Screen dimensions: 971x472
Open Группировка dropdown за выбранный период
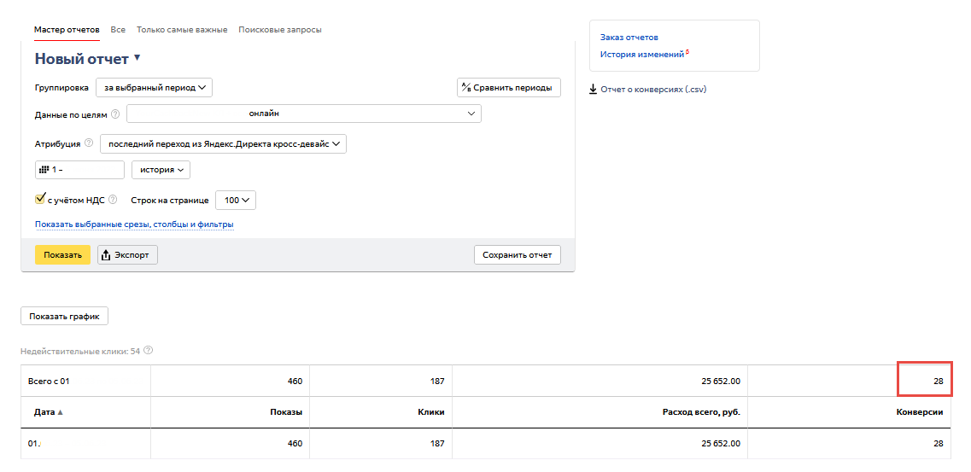pos(154,87)
